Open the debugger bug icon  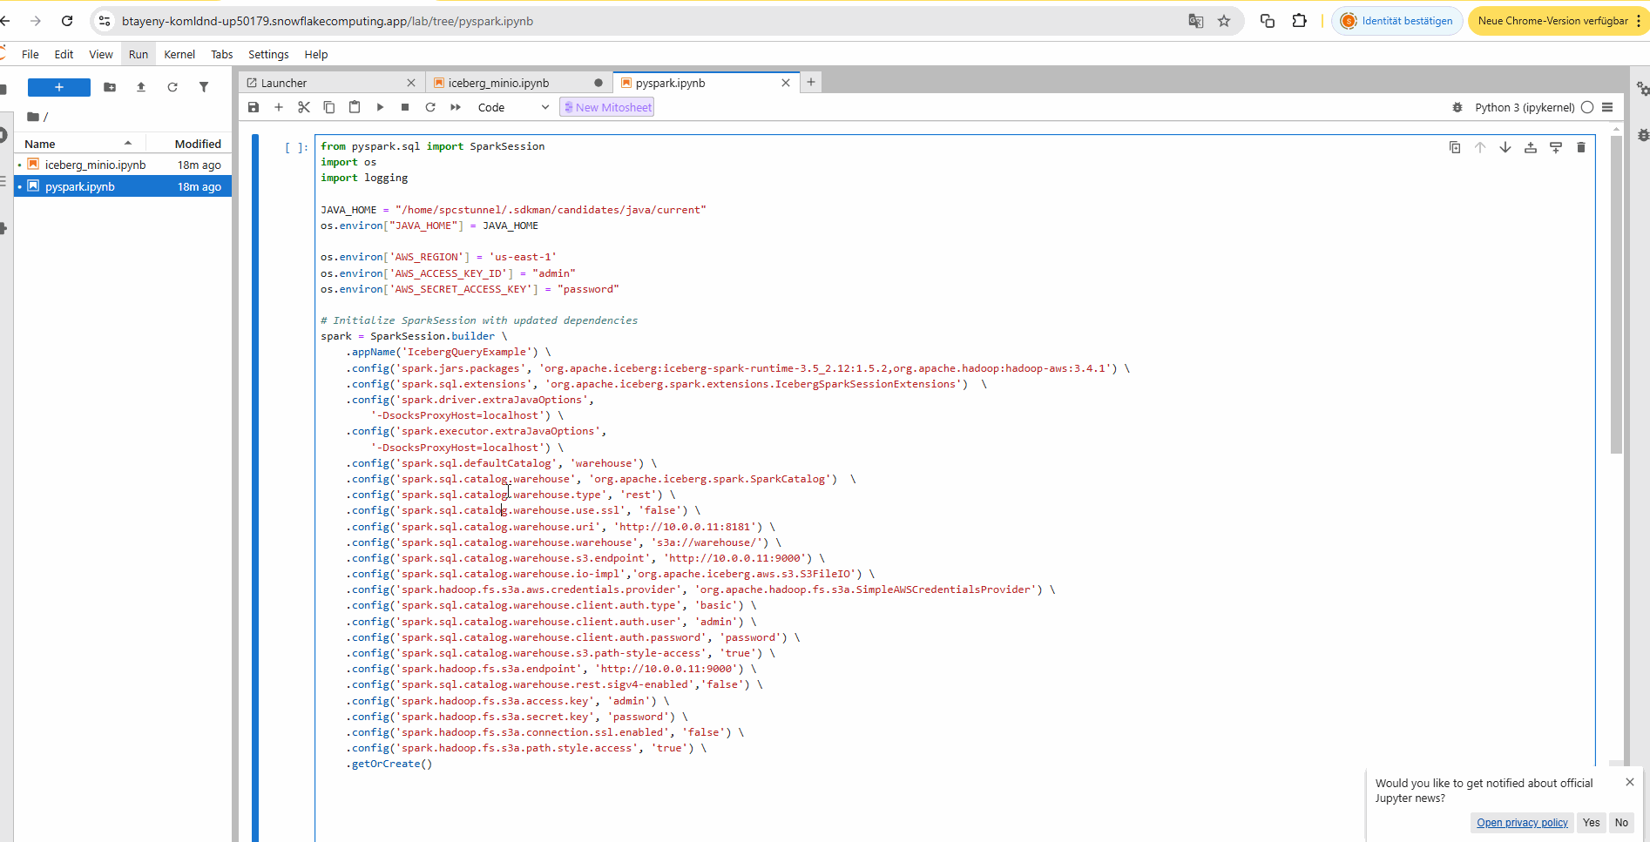(1457, 107)
